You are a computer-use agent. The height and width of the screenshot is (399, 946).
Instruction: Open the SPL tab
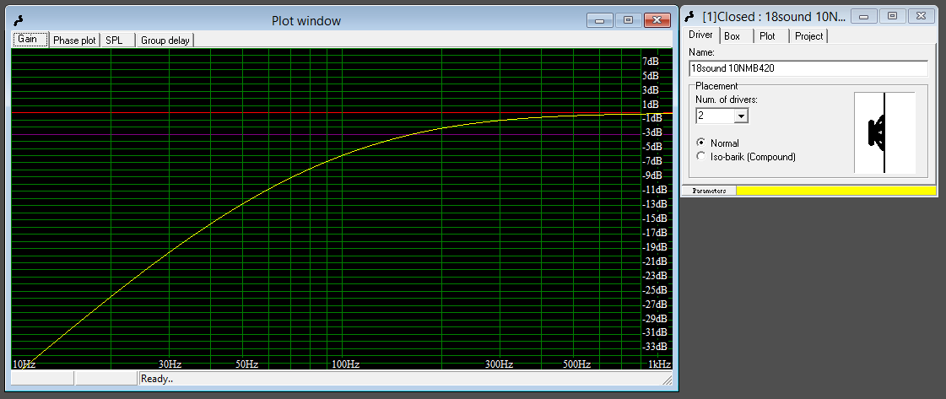[x=114, y=40]
